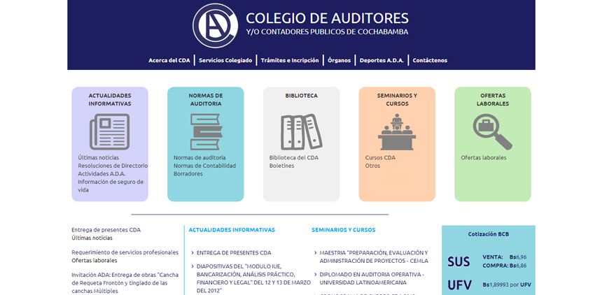Click the COMPRA Bs6,86 rate
The image size is (600, 295).
coord(504,266)
